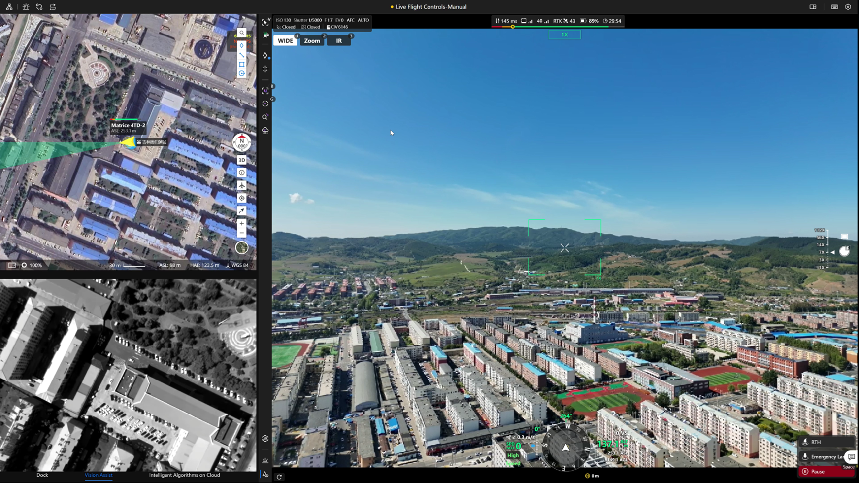
Task: Click the round gimbal dial by the zoom scale
Action: click(844, 251)
